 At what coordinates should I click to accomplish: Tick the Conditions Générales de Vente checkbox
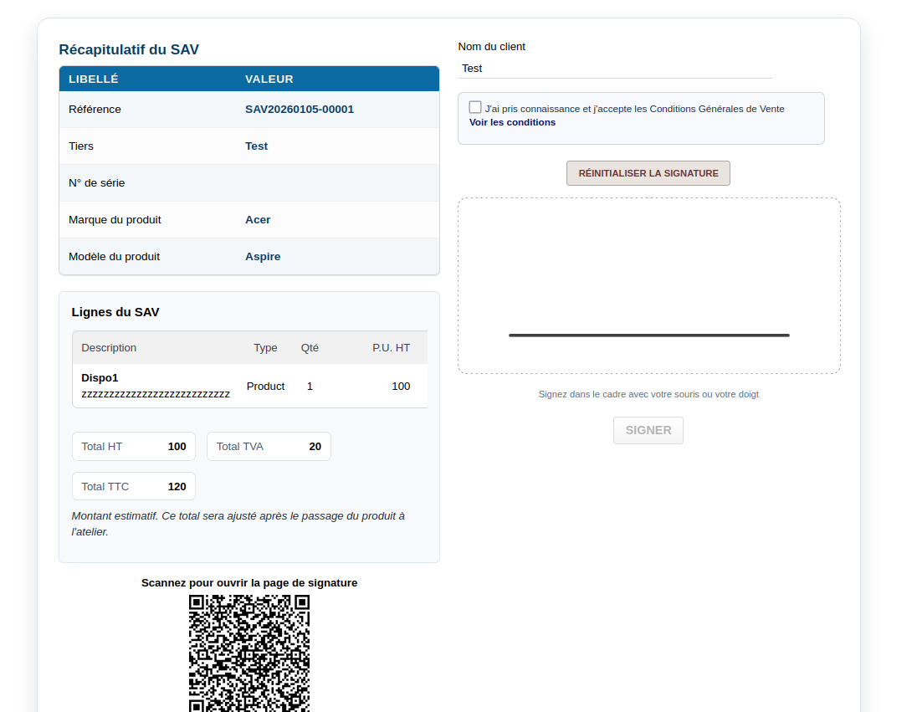coord(475,107)
